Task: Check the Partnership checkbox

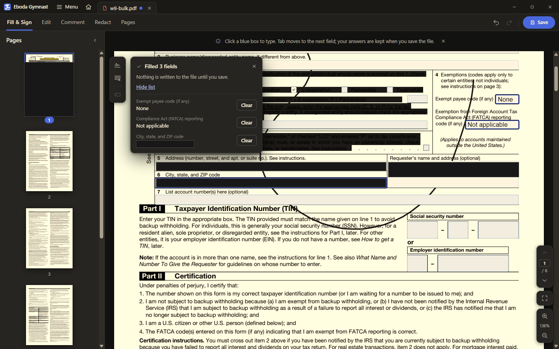Action: point(344,90)
